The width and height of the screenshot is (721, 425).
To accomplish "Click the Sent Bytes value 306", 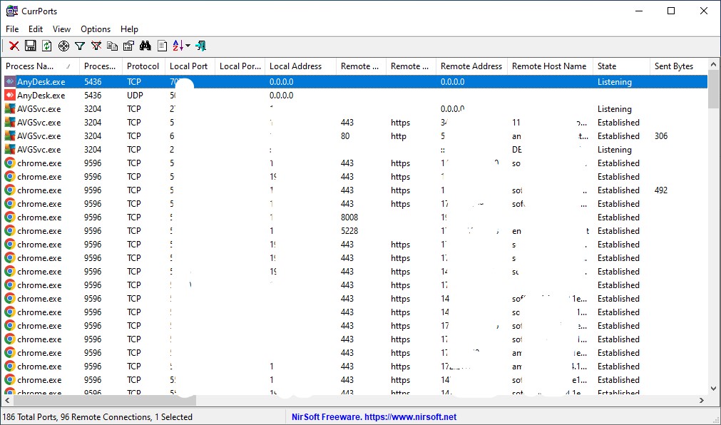I will click(x=661, y=136).
